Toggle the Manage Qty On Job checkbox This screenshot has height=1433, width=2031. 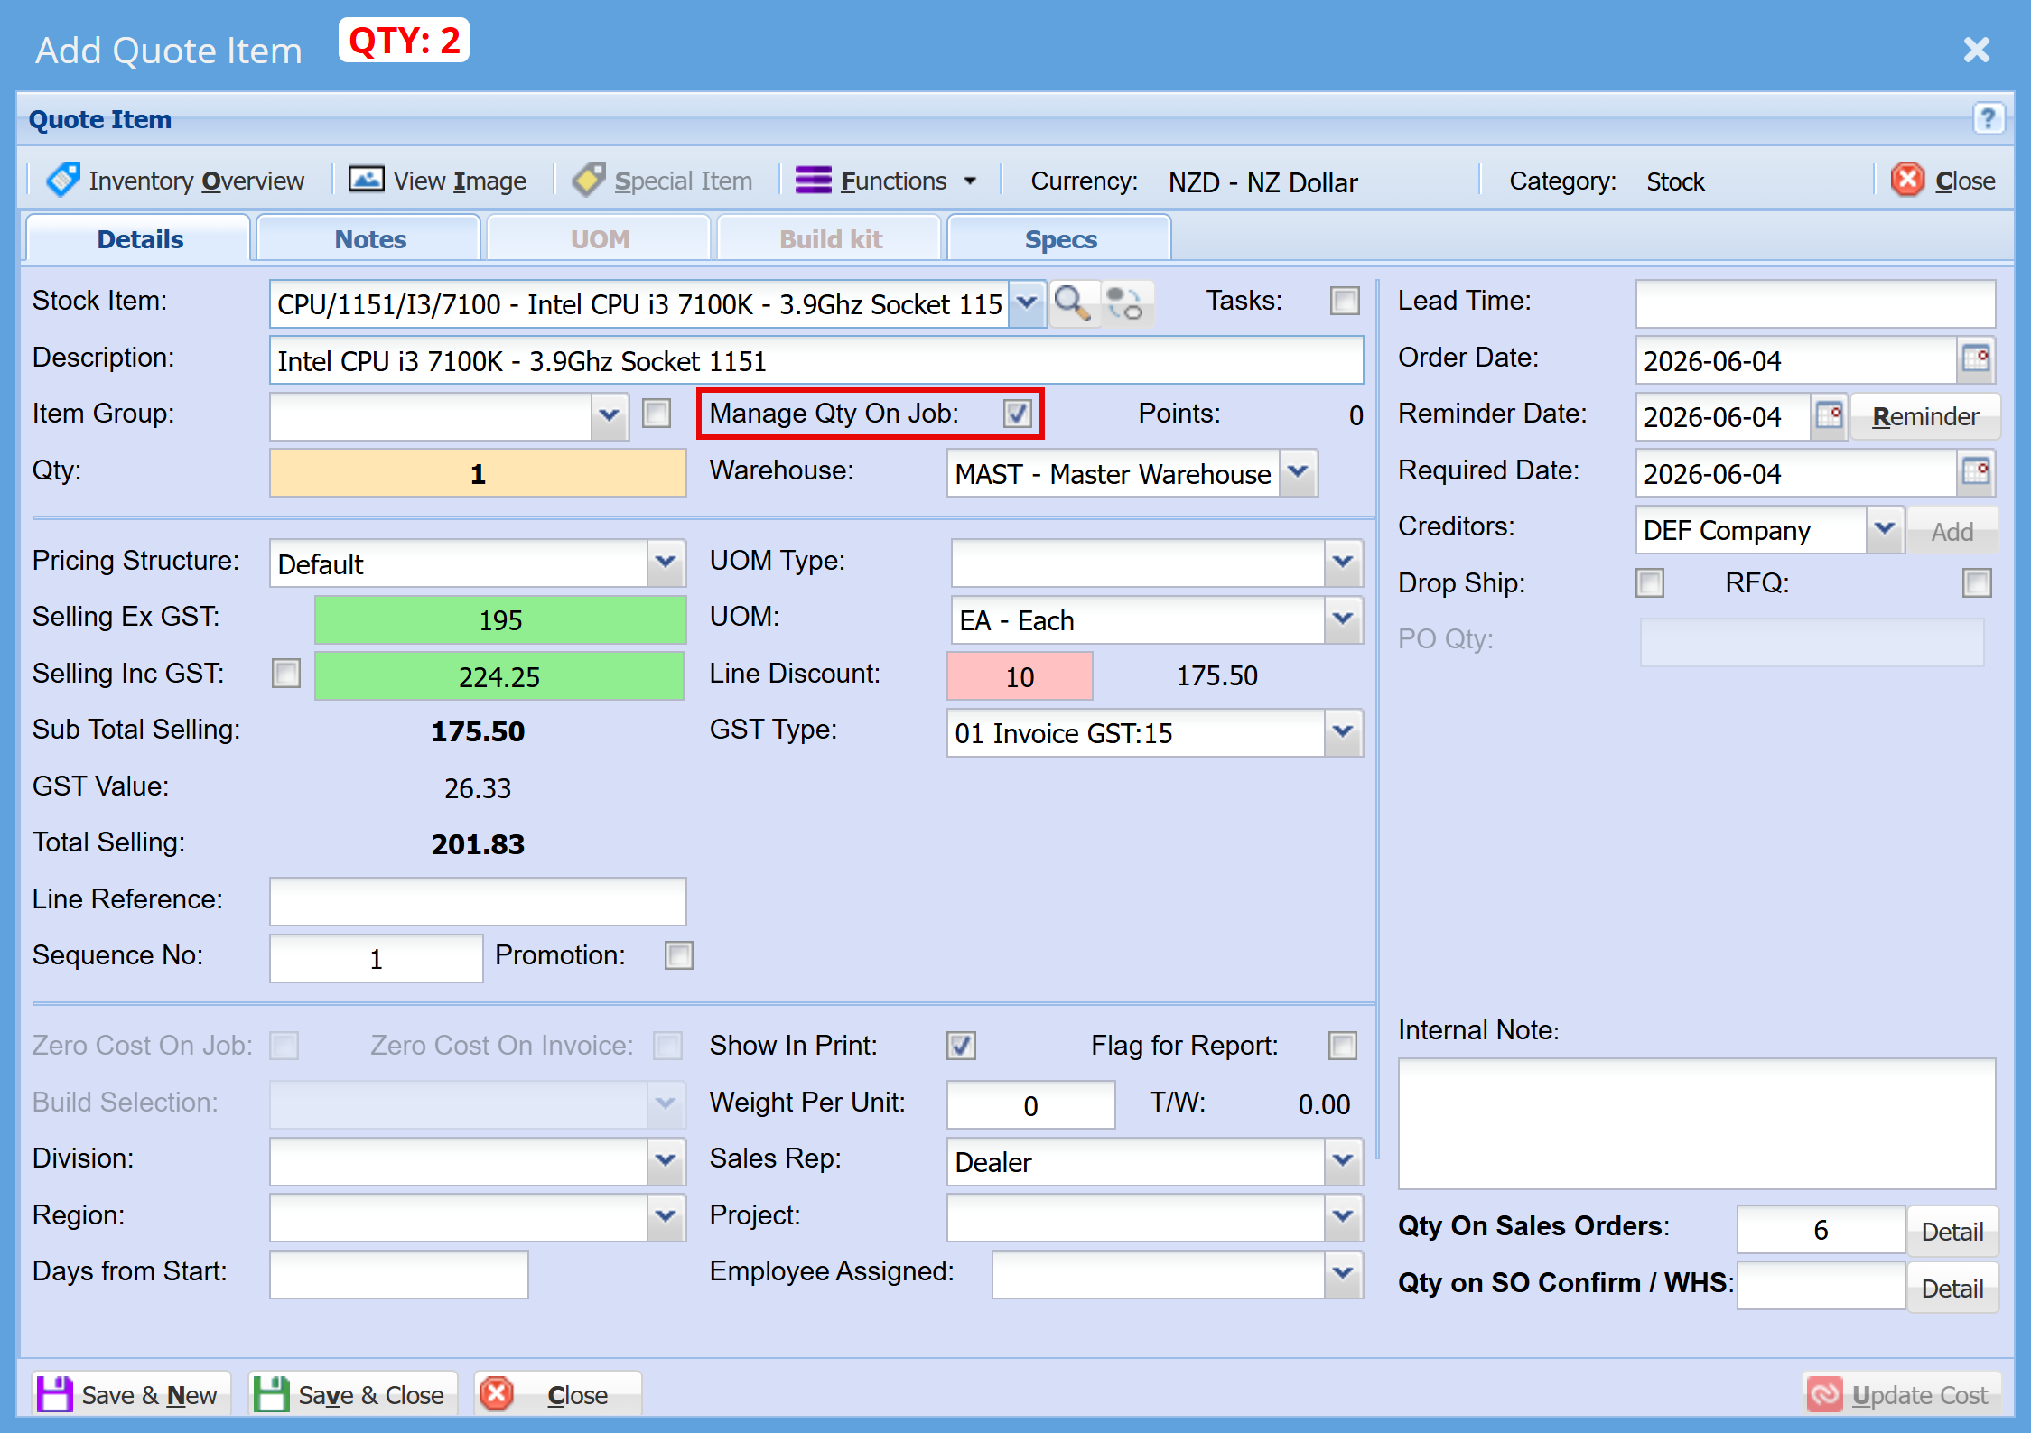tap(1018, 414)
